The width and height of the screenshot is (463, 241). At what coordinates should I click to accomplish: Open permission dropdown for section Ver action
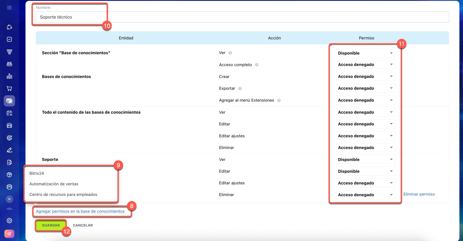[365, 53]
